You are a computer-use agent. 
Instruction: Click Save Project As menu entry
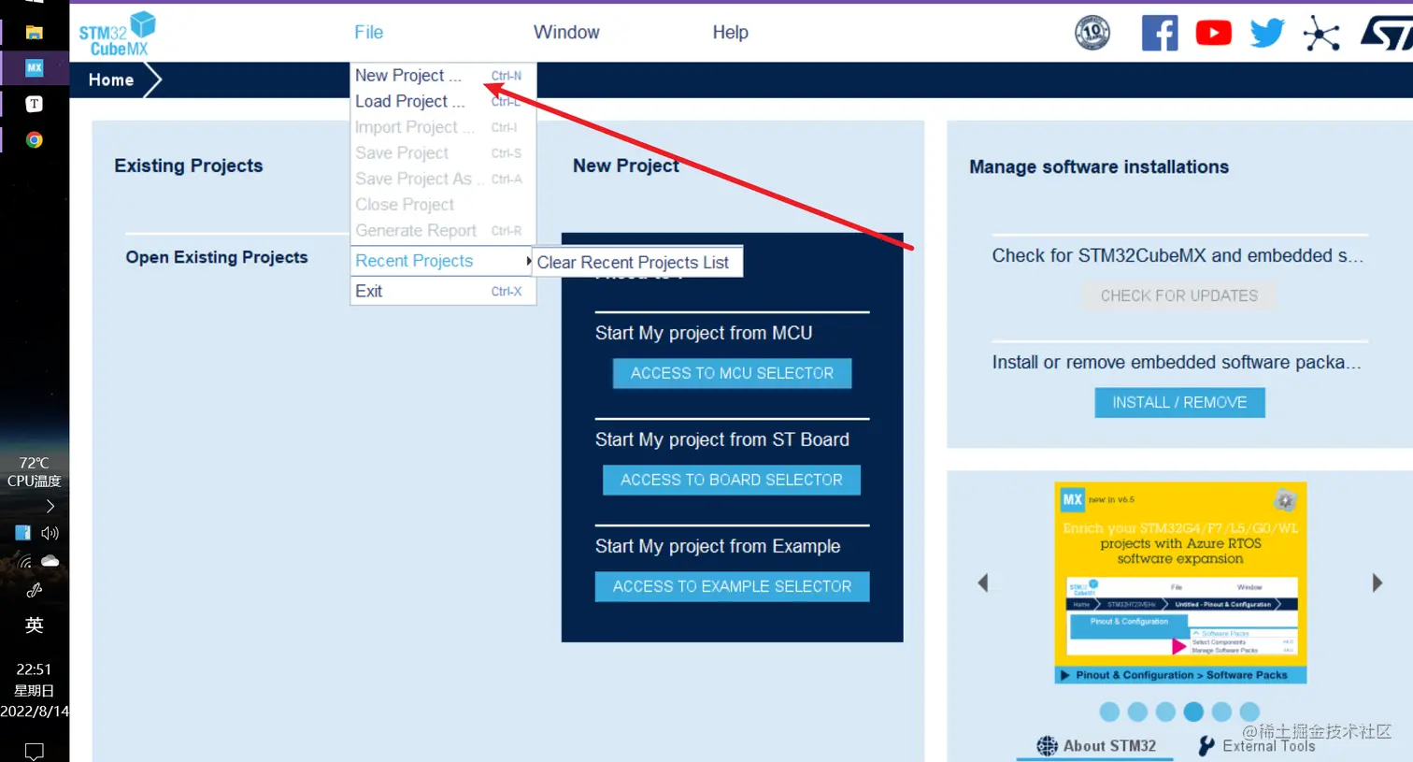click(x=443, y=179)
